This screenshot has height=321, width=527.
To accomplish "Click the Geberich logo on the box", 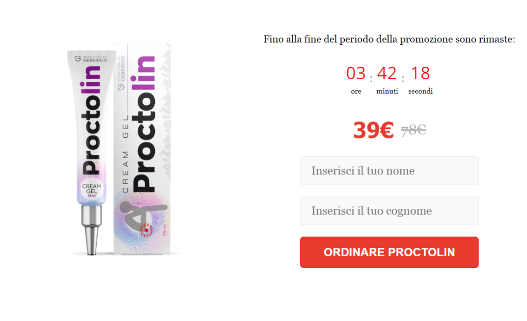I will [121, 73].
